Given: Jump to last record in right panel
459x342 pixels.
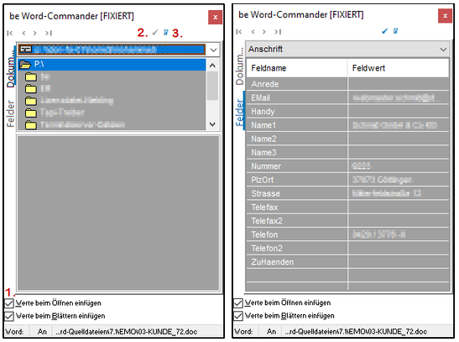Looking at the screenshot, I should 278,32.
